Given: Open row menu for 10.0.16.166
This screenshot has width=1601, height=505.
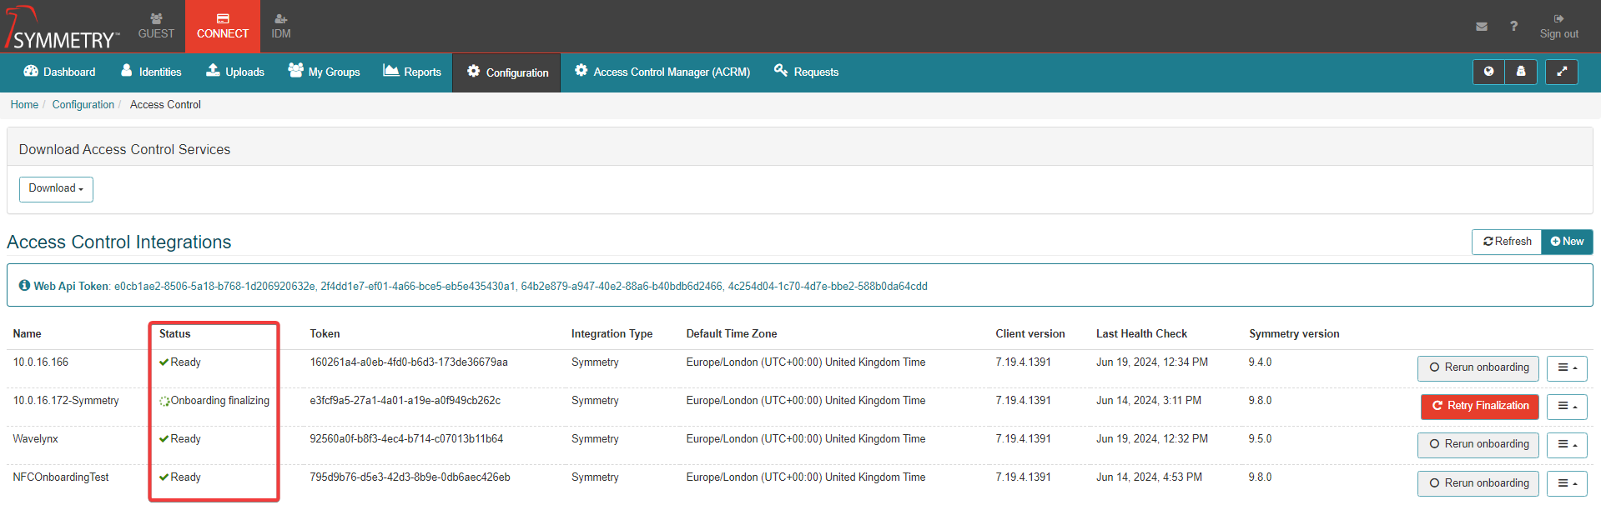Looking at the screenshot, I should tap(1567, 367).
